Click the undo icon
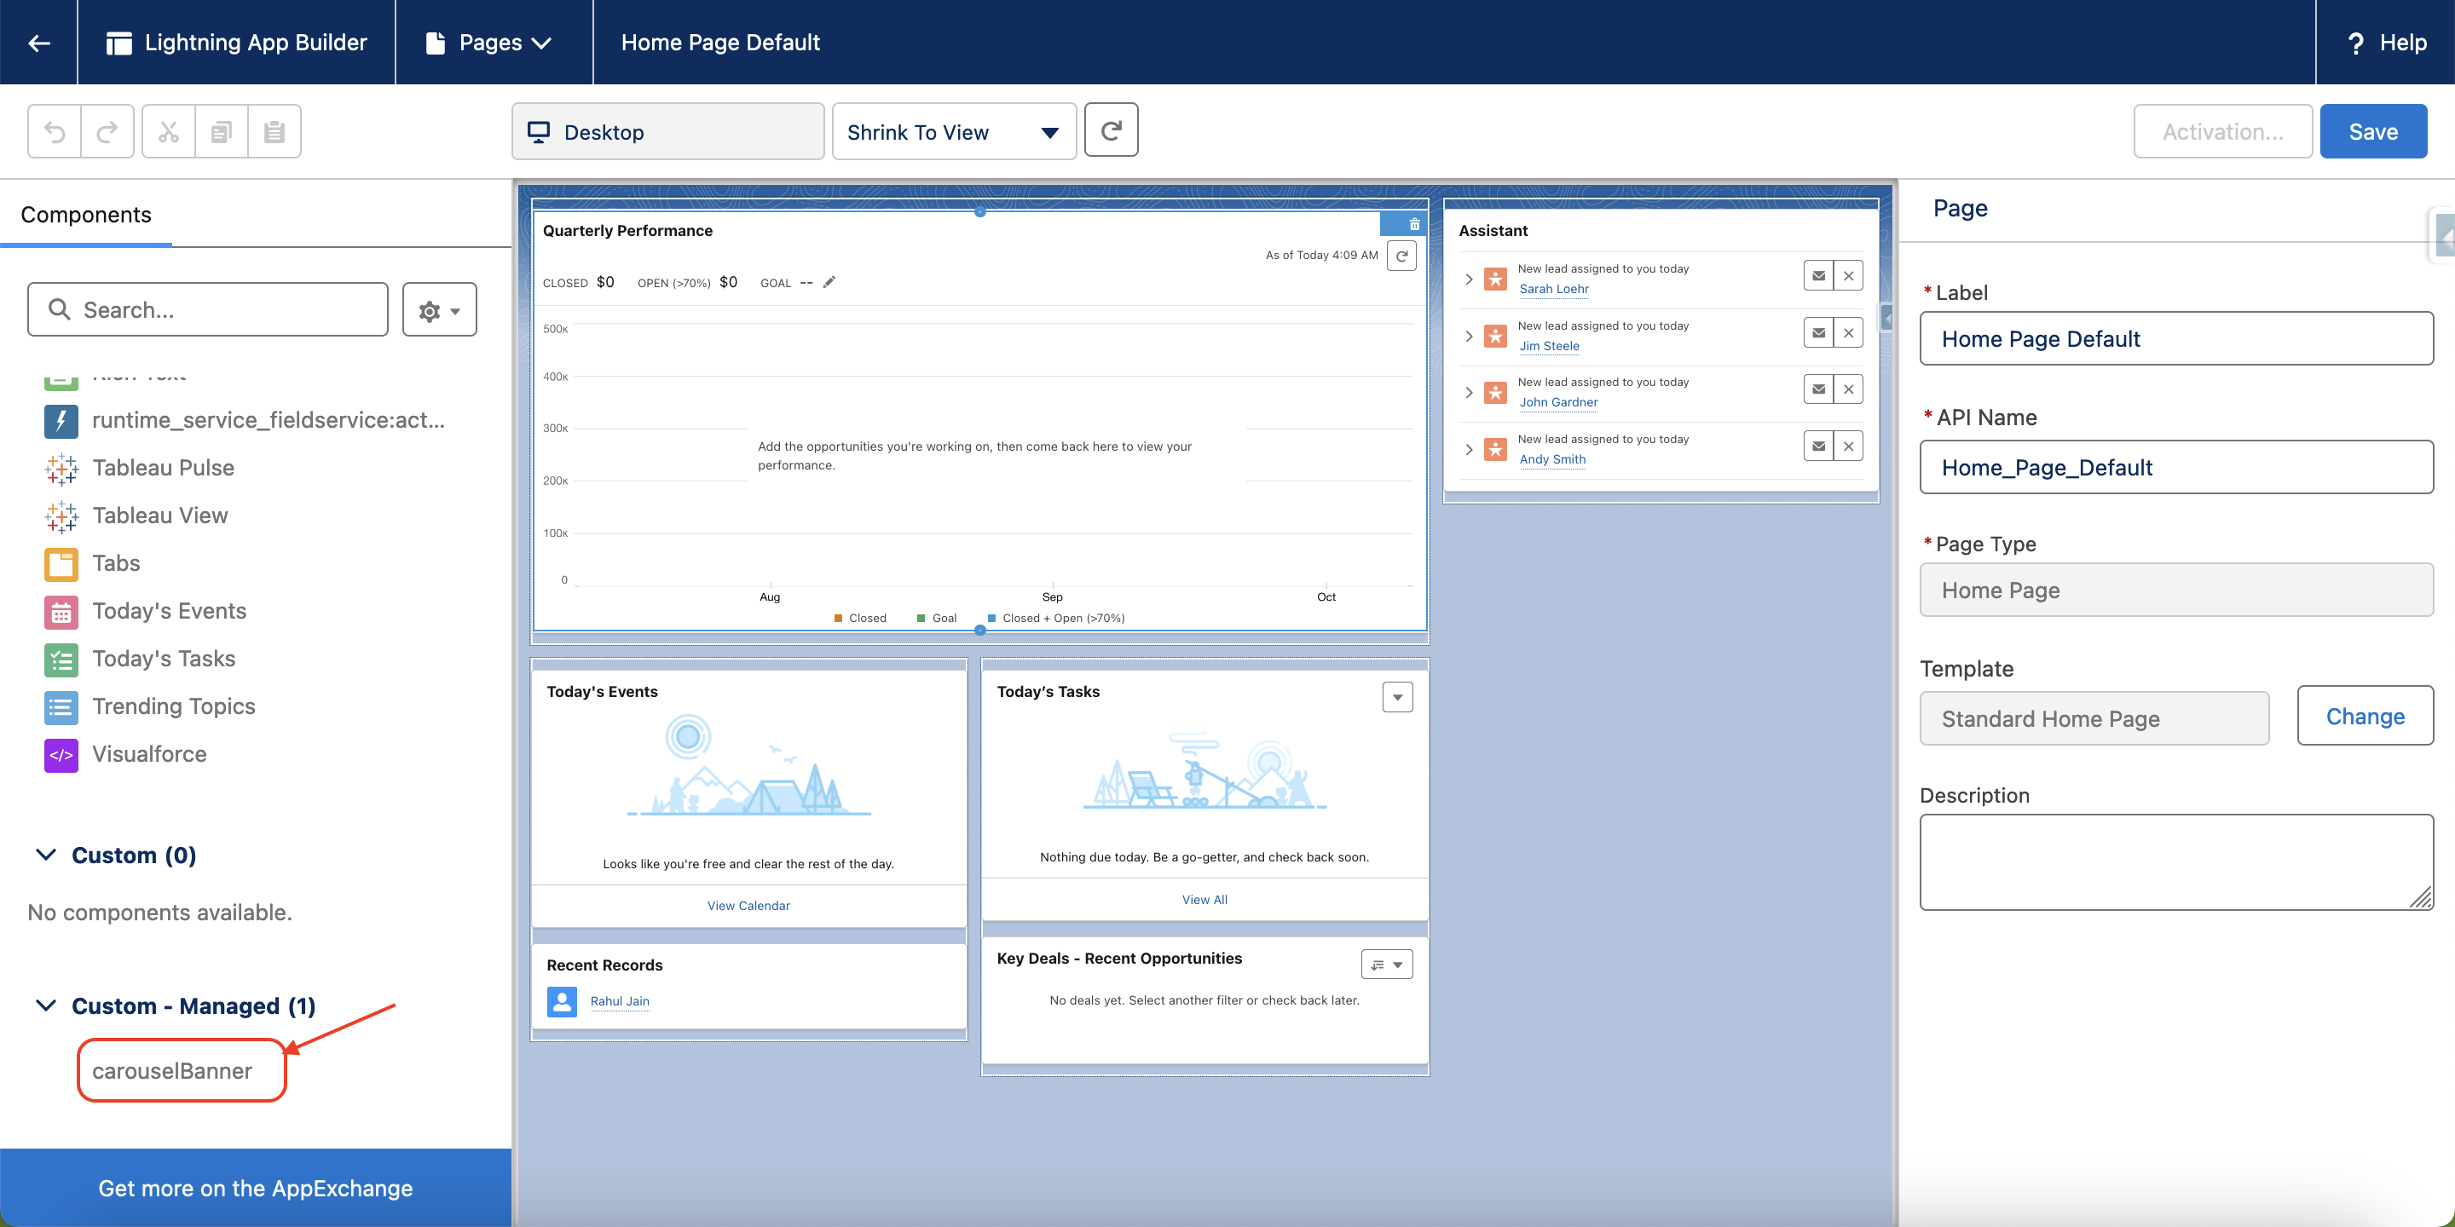The width and height of the screenshot is (2455, 1227). tap(55, 131)
